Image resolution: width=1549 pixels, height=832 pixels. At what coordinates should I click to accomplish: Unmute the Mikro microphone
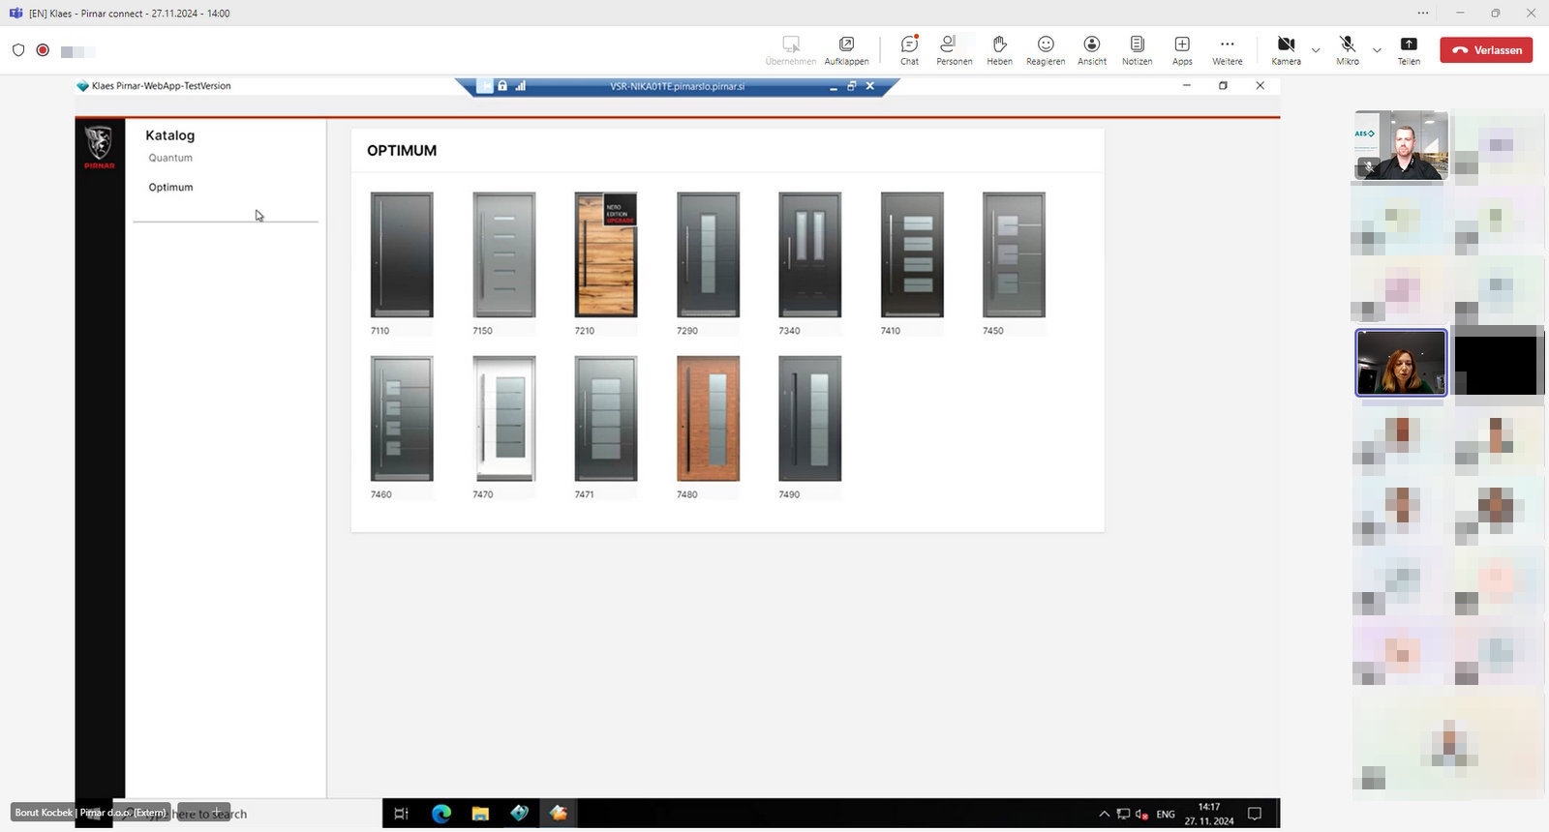pyautogui.click(x=1347, y=49)
